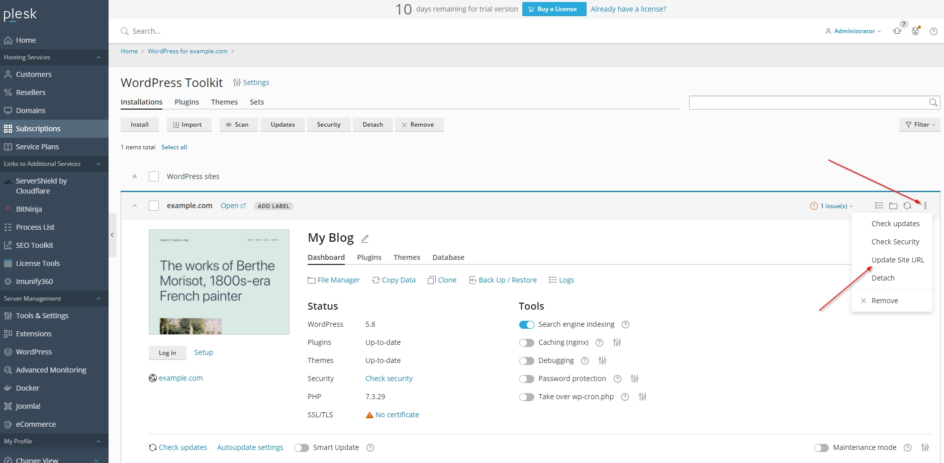Click the refresh icon in example.com row
This screenshot has width=944, height=463.
907,206
